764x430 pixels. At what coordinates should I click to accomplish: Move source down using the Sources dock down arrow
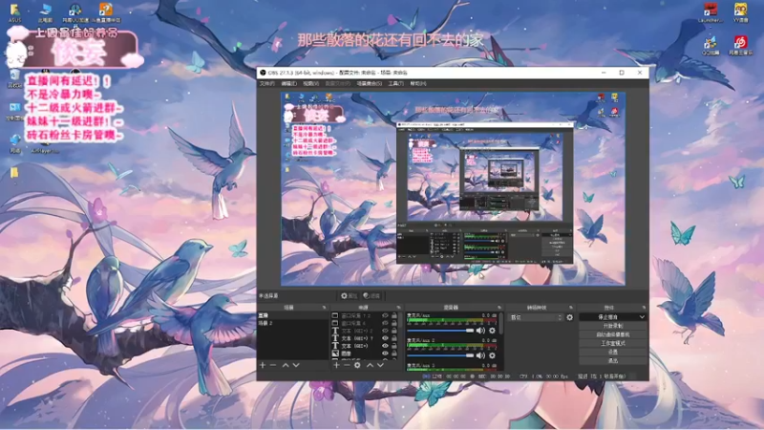(380, 365)
